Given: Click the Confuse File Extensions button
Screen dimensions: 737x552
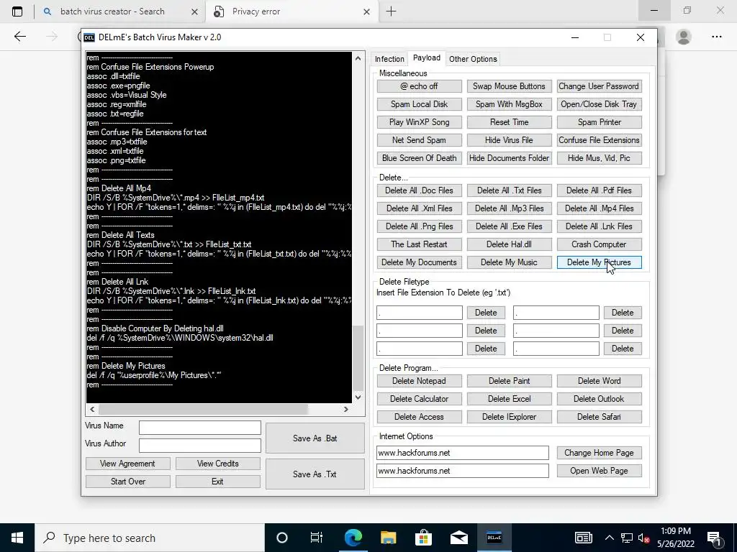Looking at the screenshot, I should (x=599, y=140).
